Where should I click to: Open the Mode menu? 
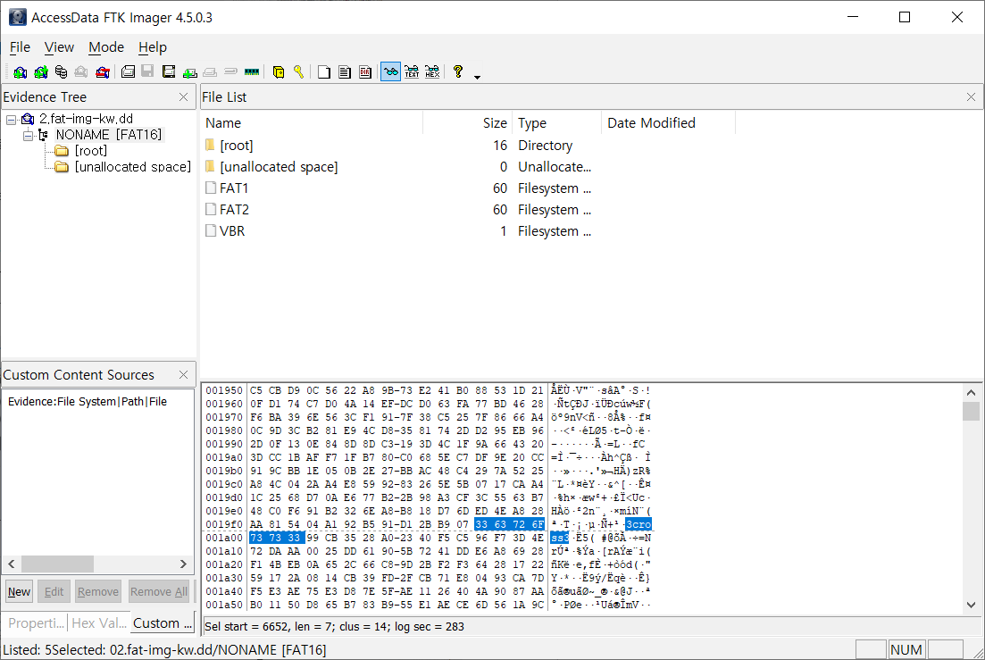click(x=106, y=47)
